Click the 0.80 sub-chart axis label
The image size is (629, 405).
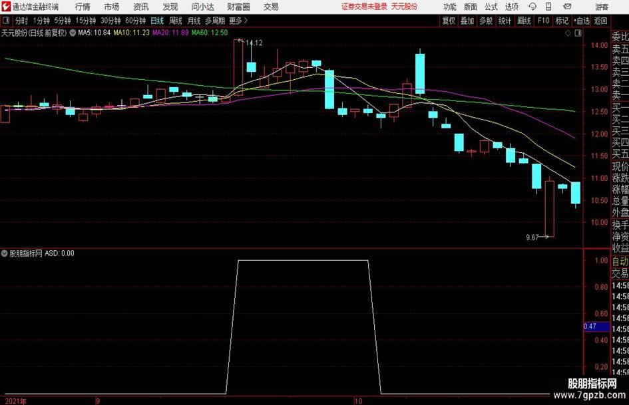coord(601,287)
